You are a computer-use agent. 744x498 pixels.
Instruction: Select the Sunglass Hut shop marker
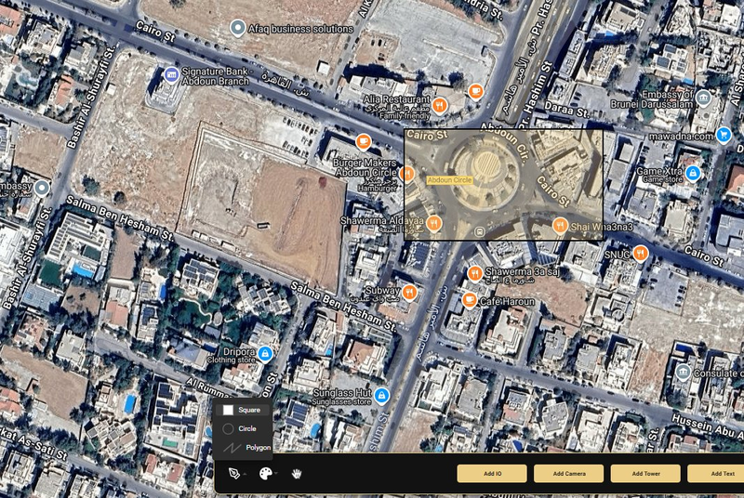click(x=381, y=396)
